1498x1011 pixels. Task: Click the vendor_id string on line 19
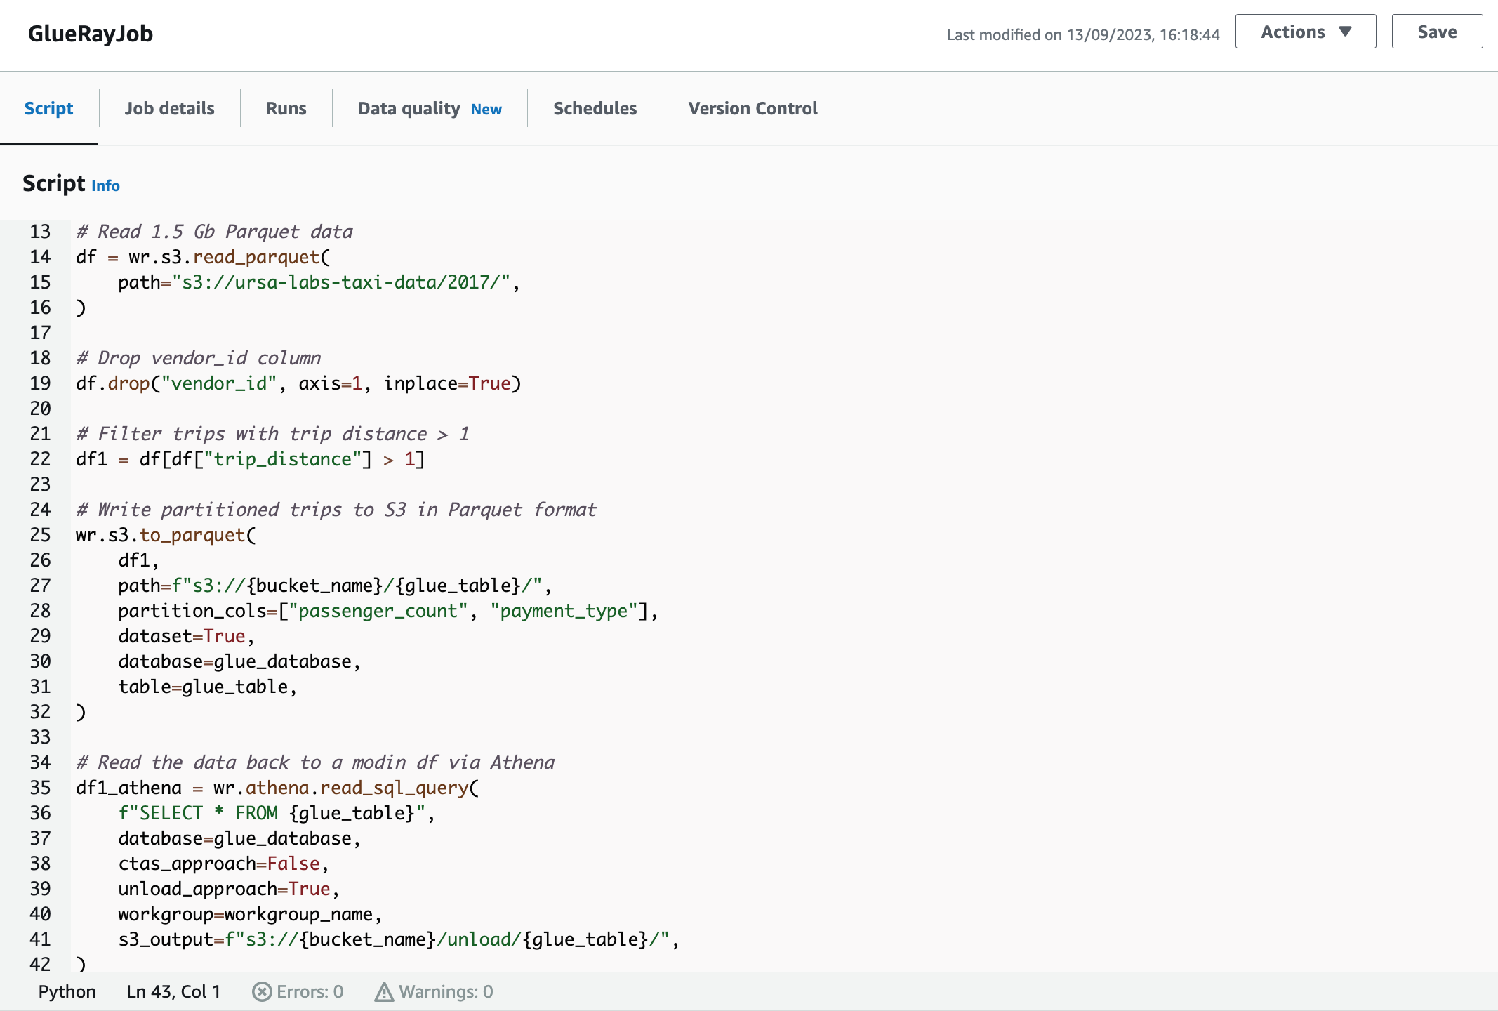219,383
